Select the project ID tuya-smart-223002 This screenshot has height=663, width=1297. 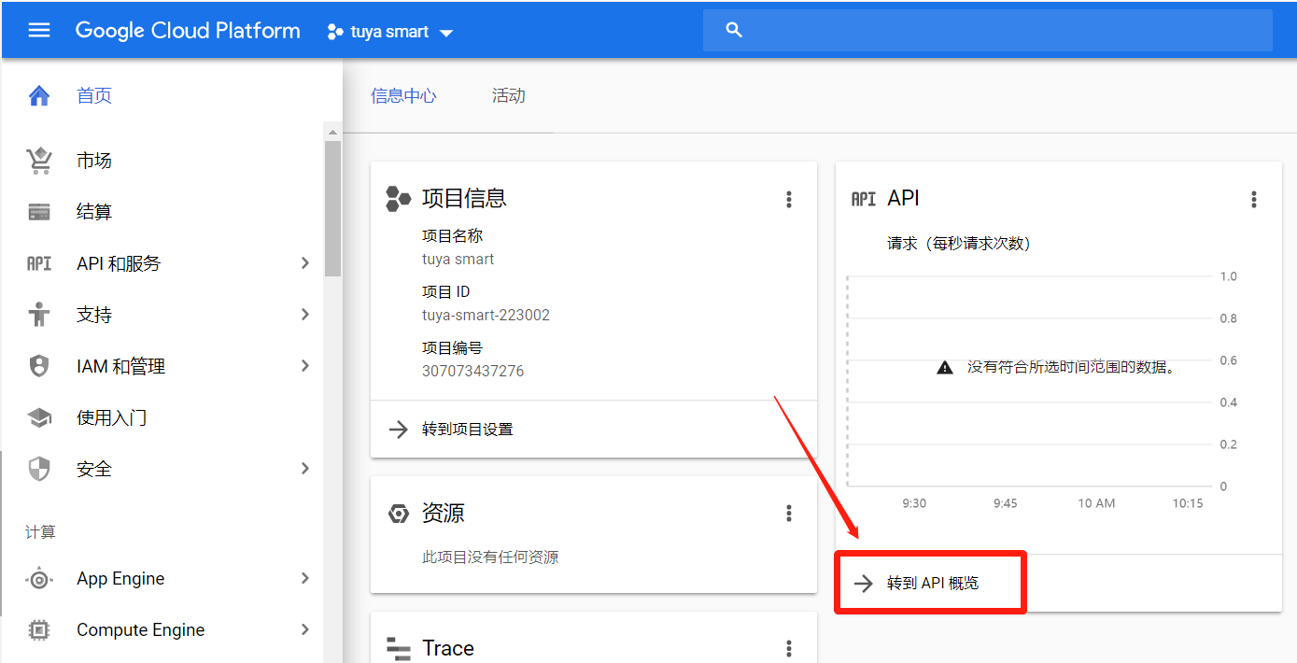[486, 316]
